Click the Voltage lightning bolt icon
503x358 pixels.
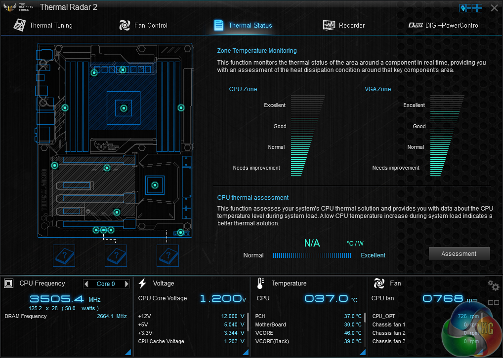[x=142, y=284]
